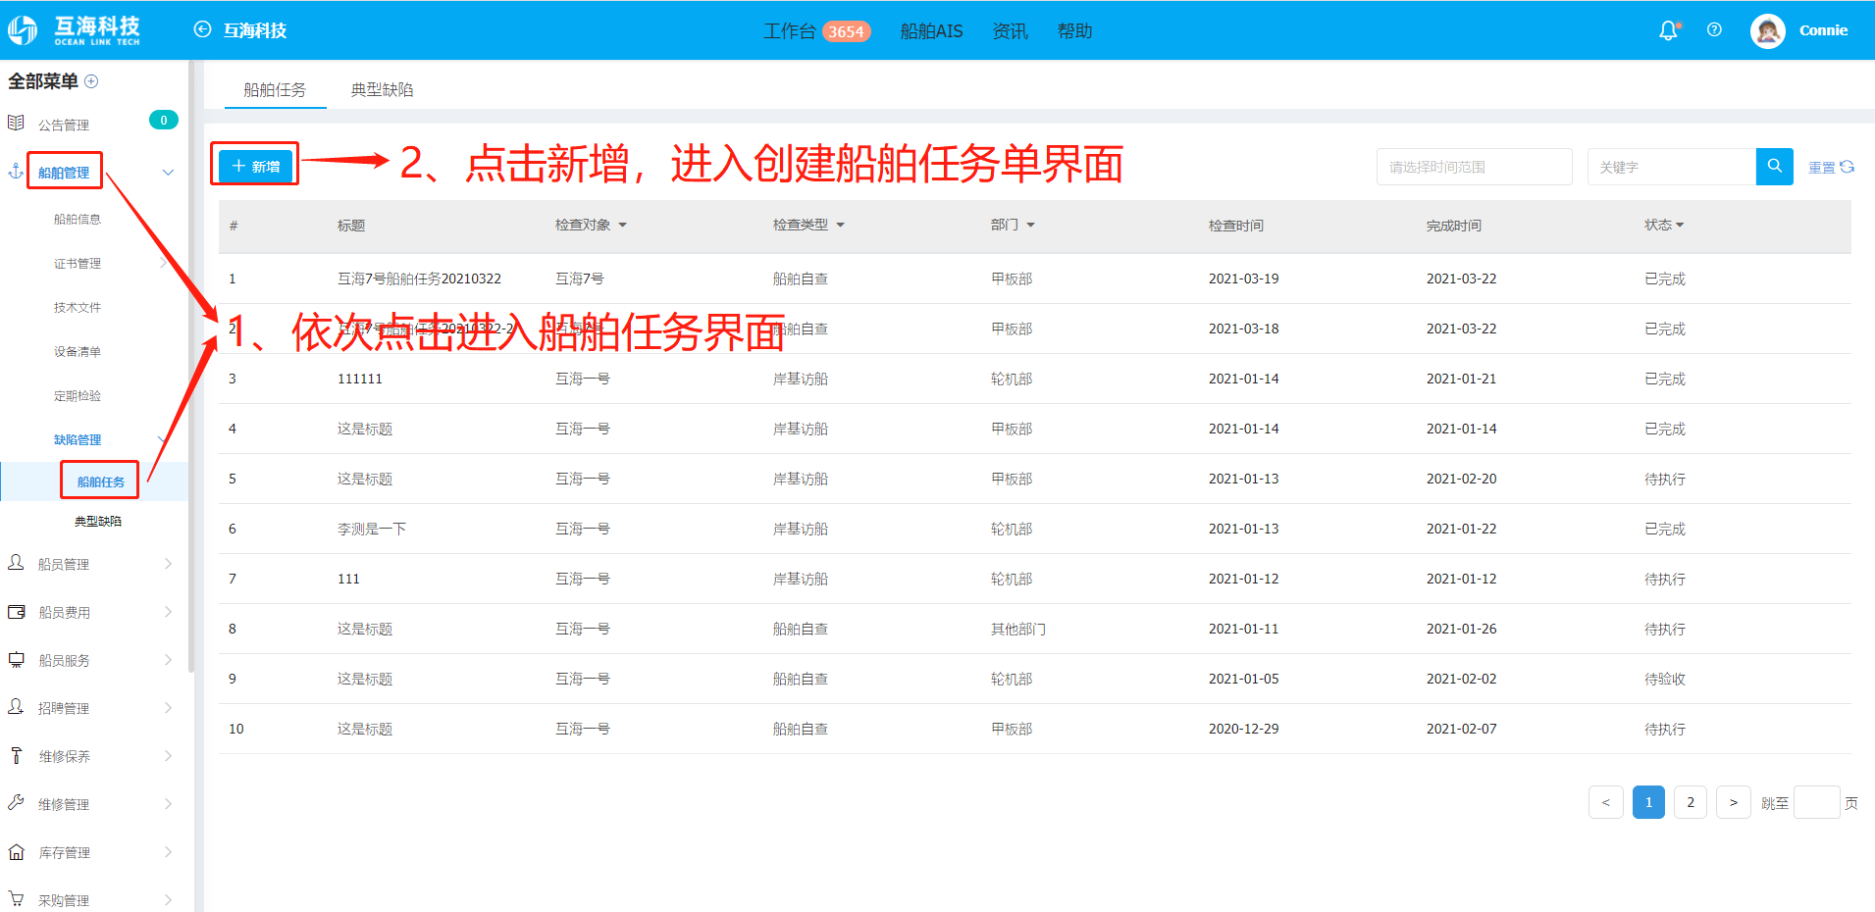The width and height of the screenshot is (1875, 912).
Task: Switch to the 典型缺陷 tab
Action: coord(382,89)
